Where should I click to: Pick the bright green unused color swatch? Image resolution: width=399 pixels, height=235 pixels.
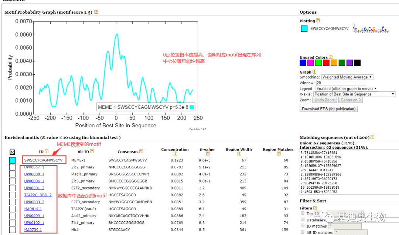point(318,63)
